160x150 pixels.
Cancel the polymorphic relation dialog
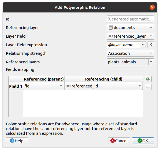coord(119,141)
